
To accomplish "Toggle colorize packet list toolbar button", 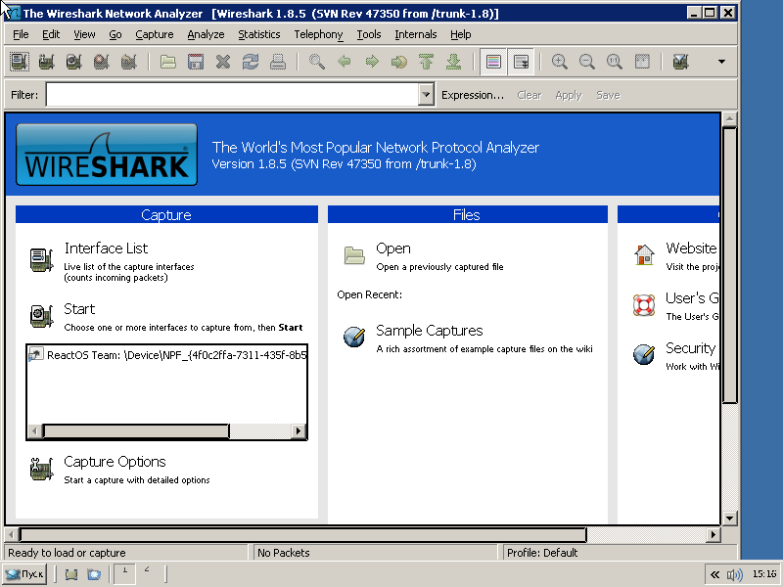I will click(x=493, y=62).
